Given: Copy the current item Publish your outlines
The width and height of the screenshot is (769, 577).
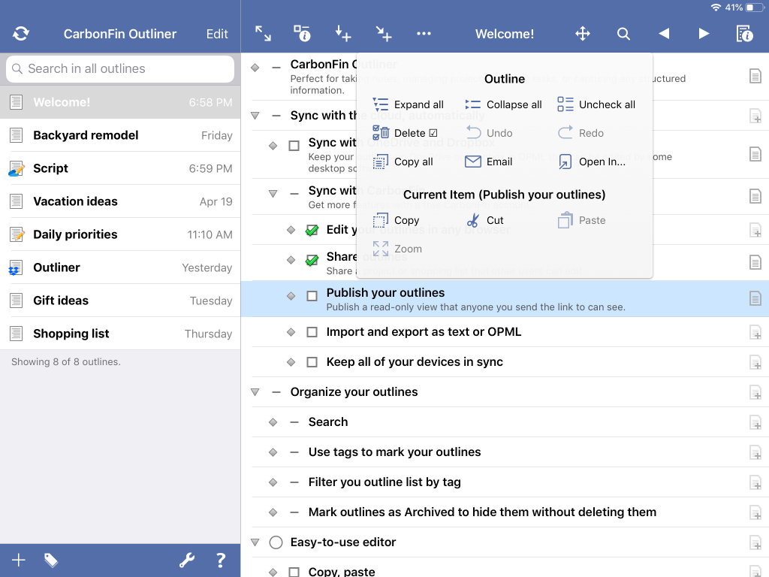Looking at the screenshot, I should tap(396, 220).
